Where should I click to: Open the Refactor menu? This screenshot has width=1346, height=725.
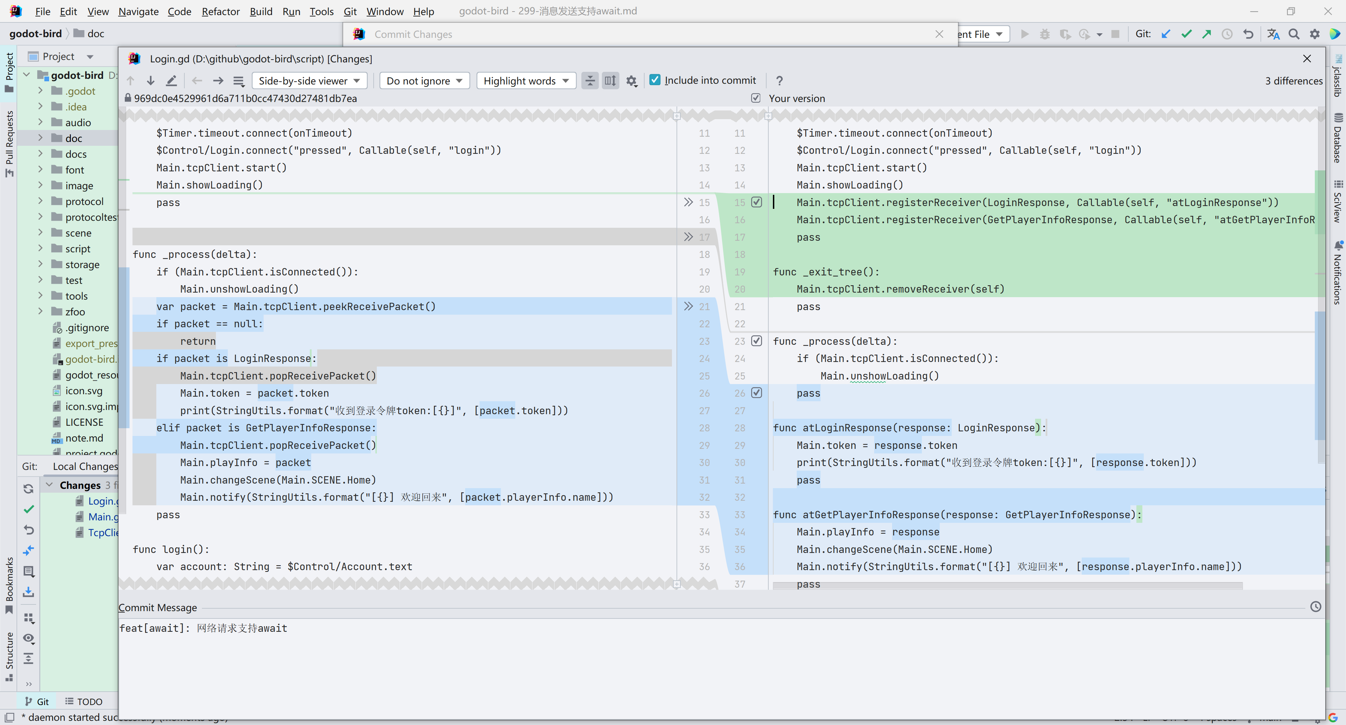(x=220, y=11)
